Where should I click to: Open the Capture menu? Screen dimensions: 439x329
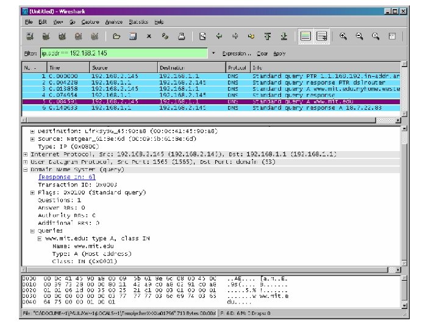pos(90,22)
